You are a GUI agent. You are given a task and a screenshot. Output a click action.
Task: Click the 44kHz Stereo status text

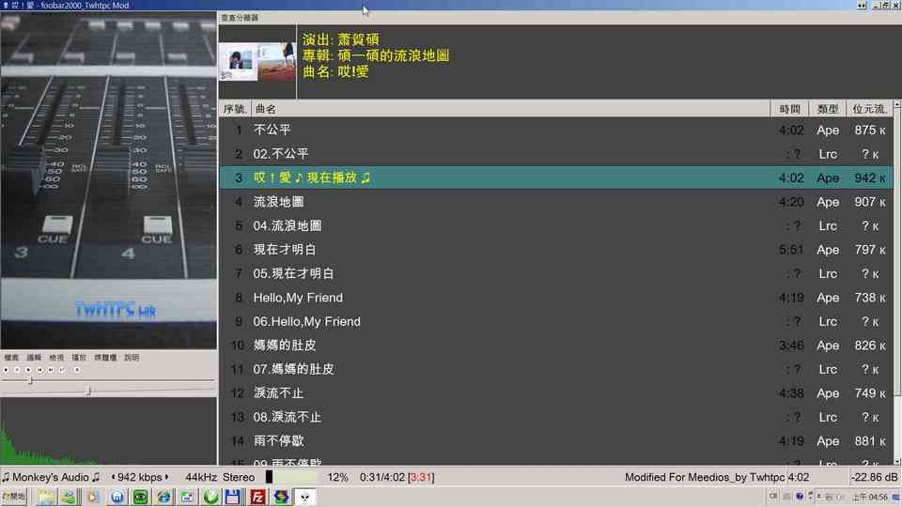[220, 477]
